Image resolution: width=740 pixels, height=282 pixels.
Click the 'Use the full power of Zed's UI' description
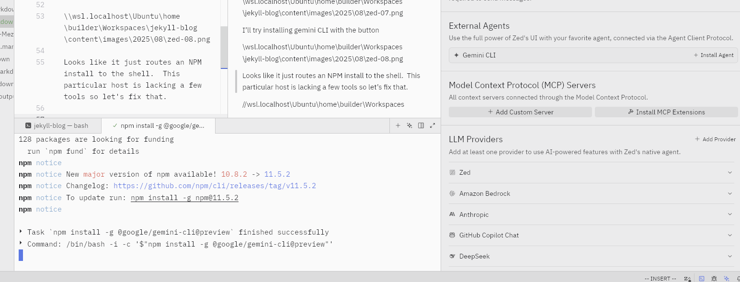[x=591, y=38]
